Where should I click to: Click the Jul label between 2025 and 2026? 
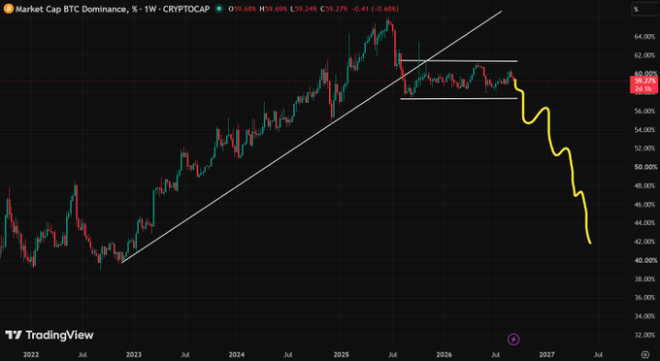tap(392, 354)
